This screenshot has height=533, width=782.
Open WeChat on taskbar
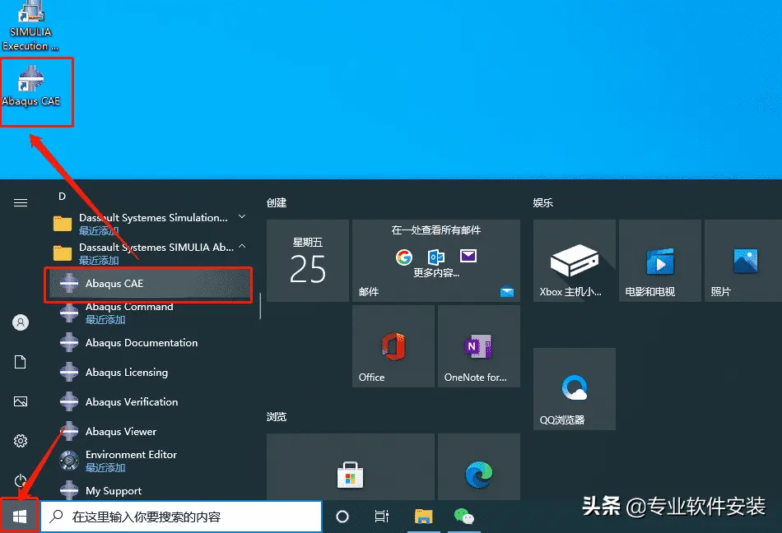click(x=463, y=517)
